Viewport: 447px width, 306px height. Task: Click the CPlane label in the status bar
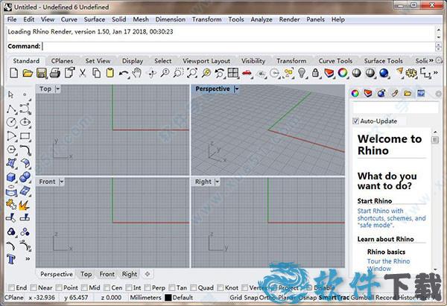pyautogui.click(x=14, y=298)
